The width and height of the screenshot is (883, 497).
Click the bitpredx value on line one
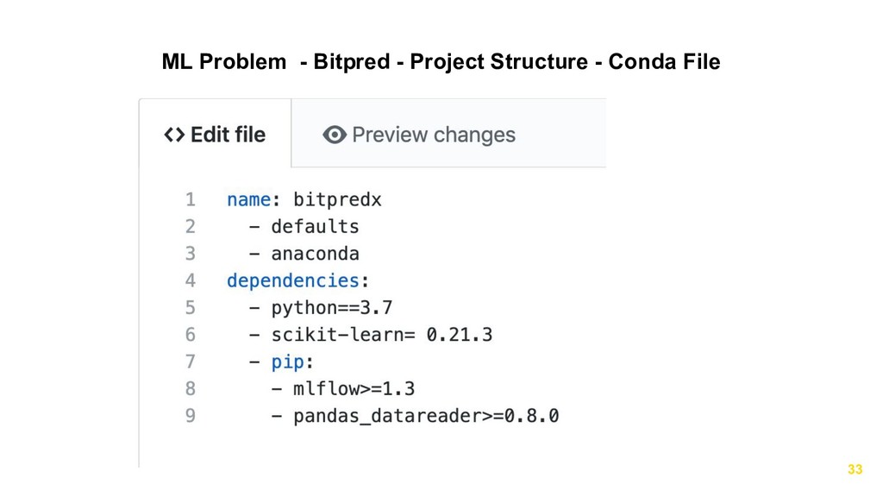pyautogui.click(x=337, y=199)
